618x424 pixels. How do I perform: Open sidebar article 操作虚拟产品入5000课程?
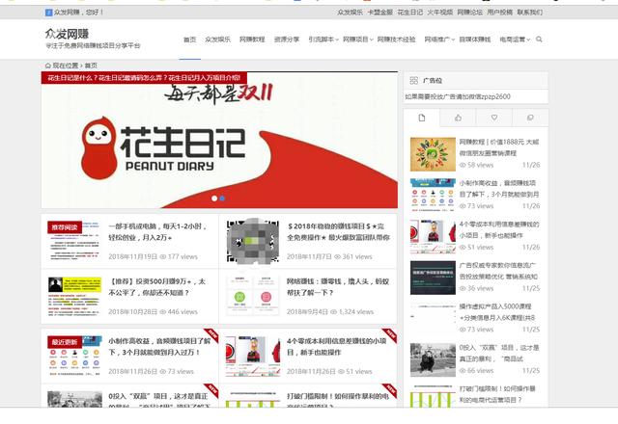click(497, 312)
